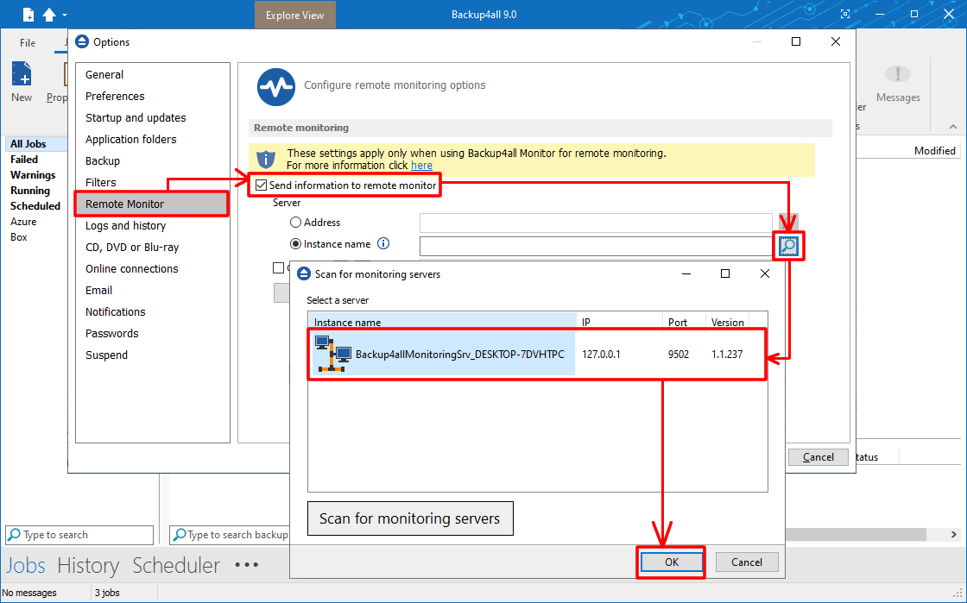Viewport: 967px width, 603px height.
Task: Select CD, DVD or Blu-ray options
Action: point(132,247)
